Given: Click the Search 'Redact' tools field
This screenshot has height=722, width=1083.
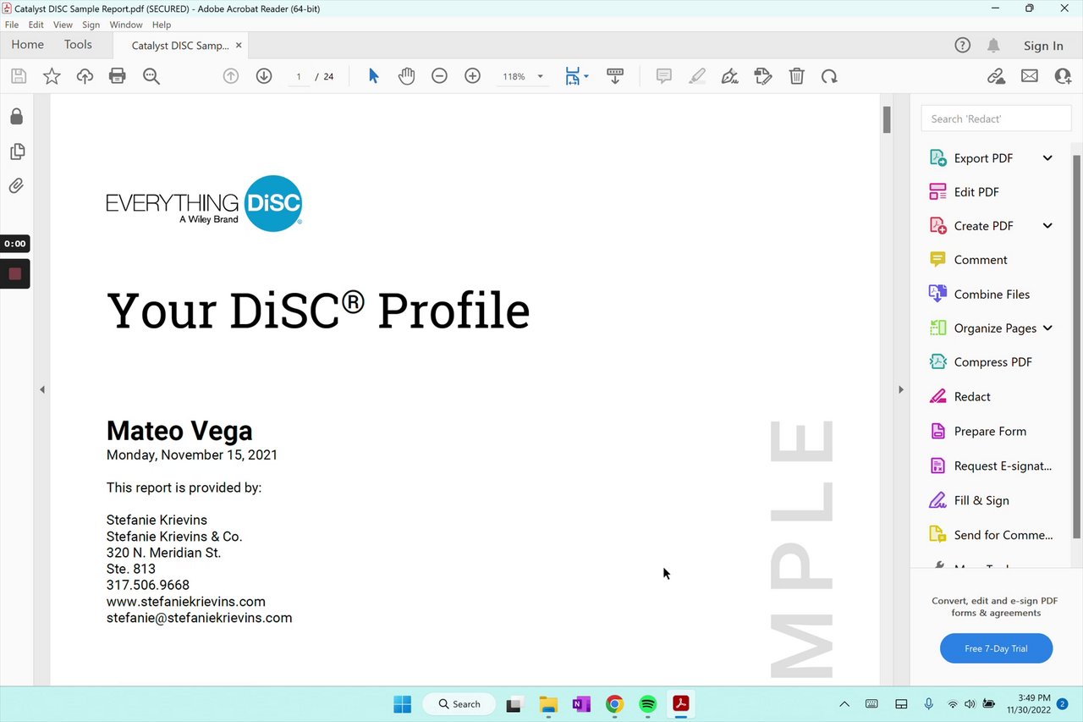Looking at the screenshot, I should [996, 118].
